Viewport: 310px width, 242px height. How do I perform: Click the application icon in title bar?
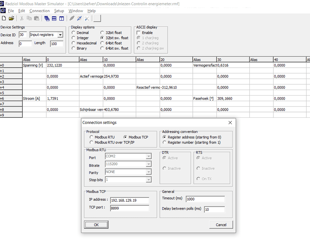pos(2,3)
